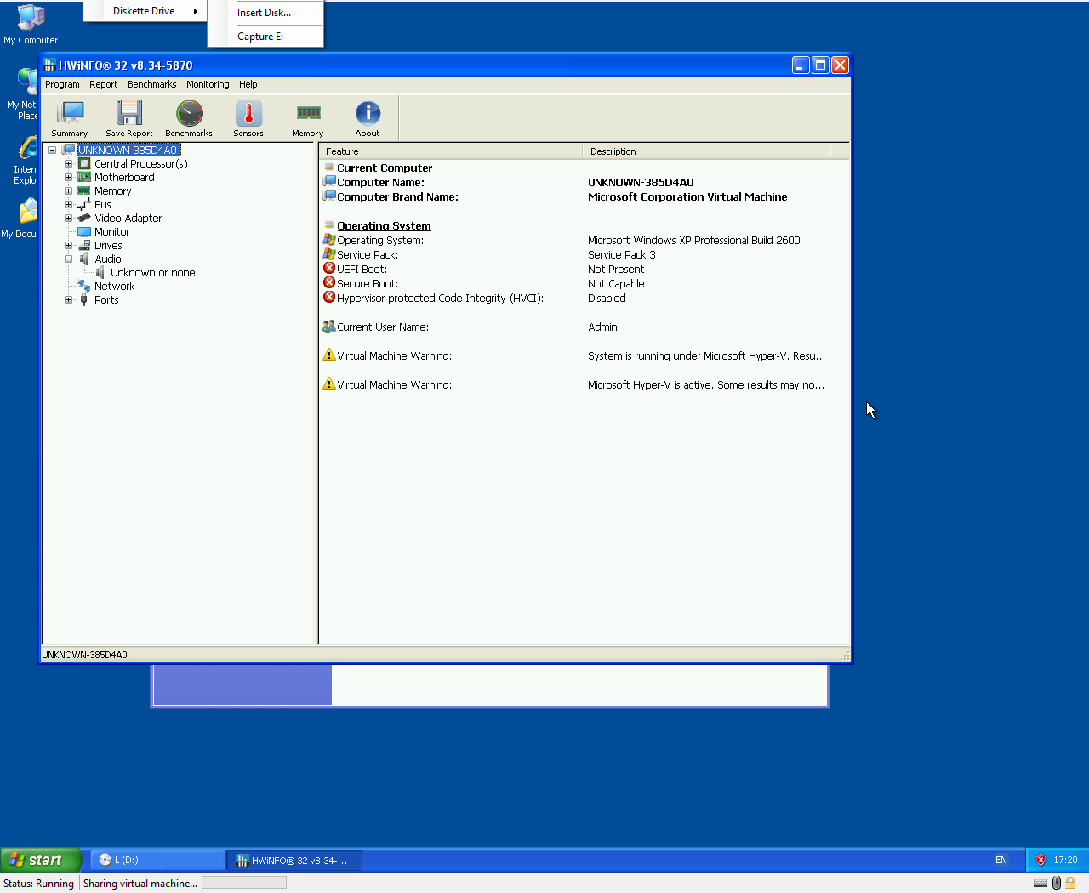
Task: Open the Program menu
Action: (62, 84)
